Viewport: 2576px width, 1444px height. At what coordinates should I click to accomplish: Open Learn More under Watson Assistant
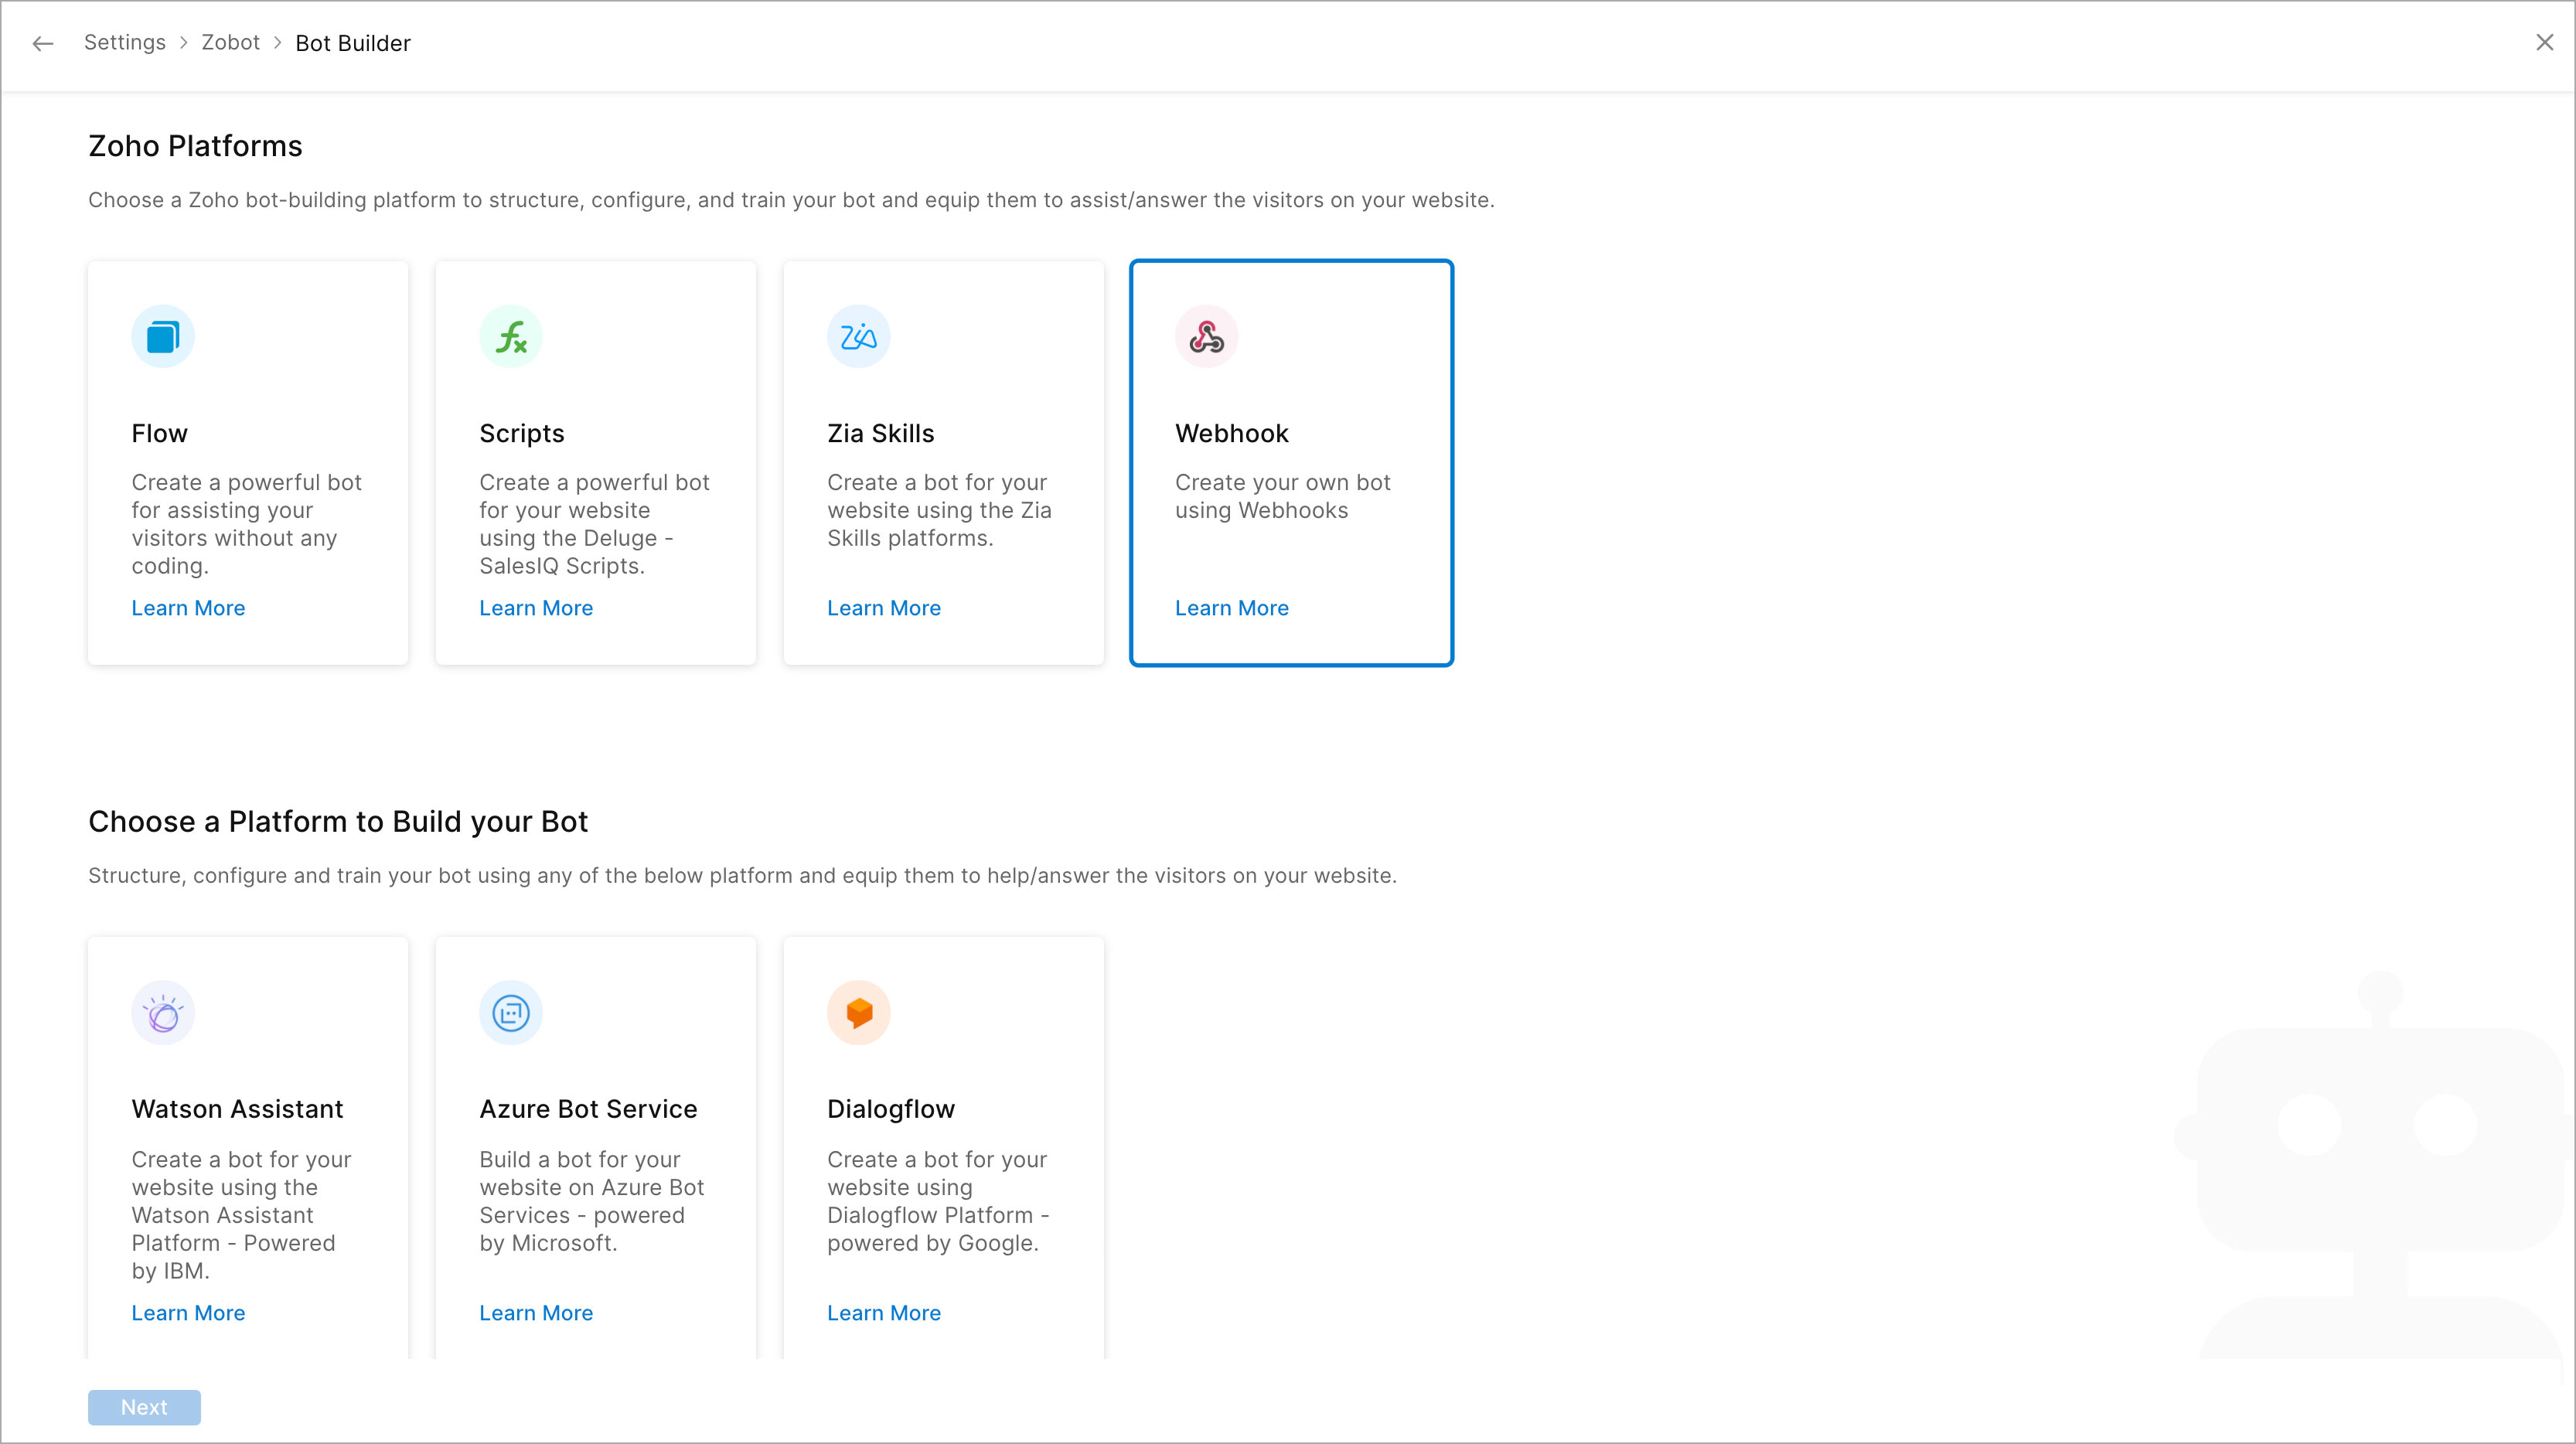pyautogui.click(x=188, y=1313)
